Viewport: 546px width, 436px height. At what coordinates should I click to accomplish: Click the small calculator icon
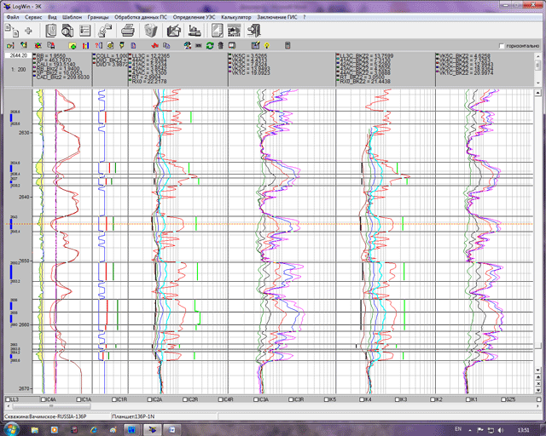(288, 45)
